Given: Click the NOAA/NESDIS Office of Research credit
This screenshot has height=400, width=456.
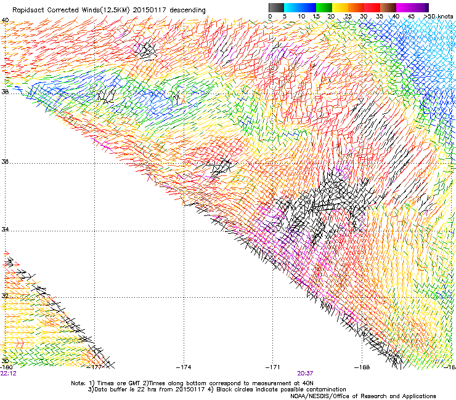Looking at the screenshot, I should (363, 396).
